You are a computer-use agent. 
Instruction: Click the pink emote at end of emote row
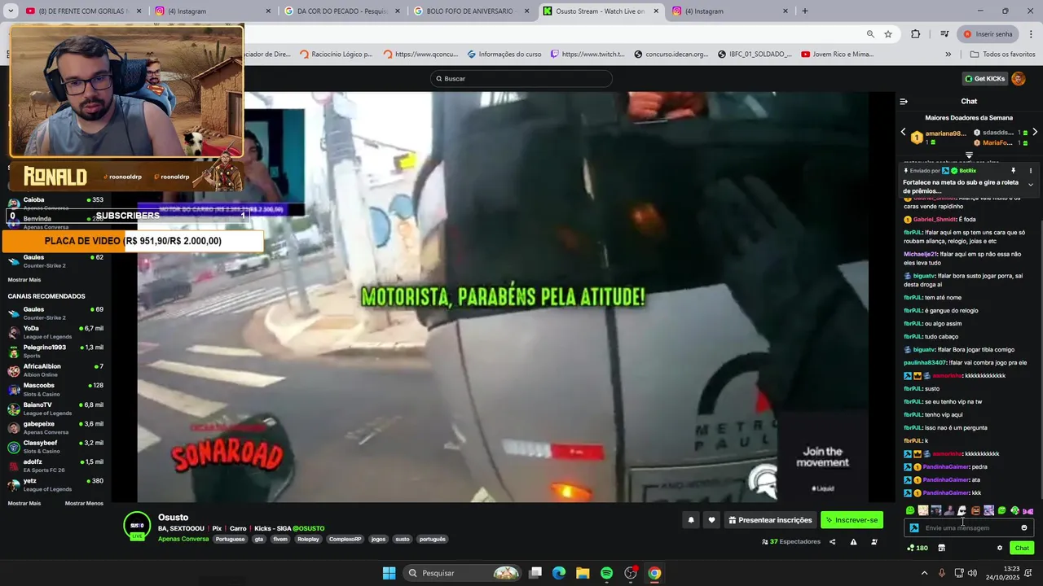point(1028,511)
